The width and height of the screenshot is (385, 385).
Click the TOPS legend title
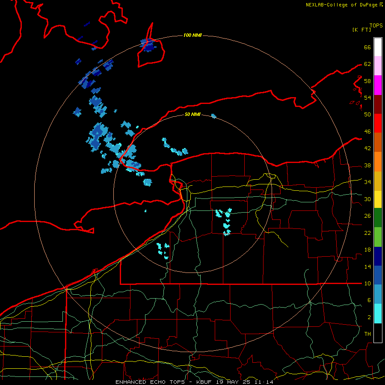pyautogui.click(x=376, y=25)
